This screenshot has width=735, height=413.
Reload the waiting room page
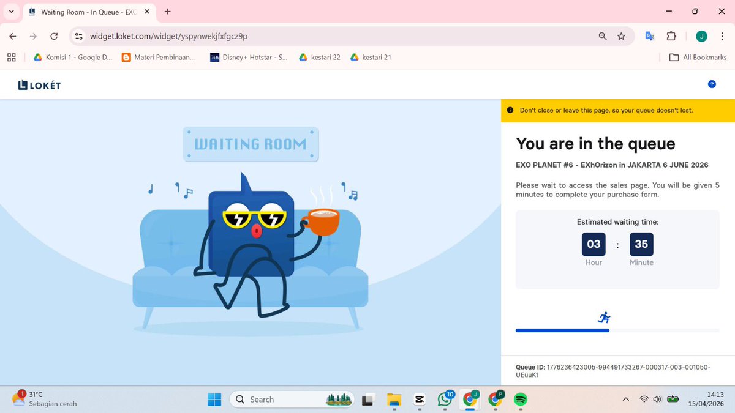pyautogui.click(x=55, y=37)
